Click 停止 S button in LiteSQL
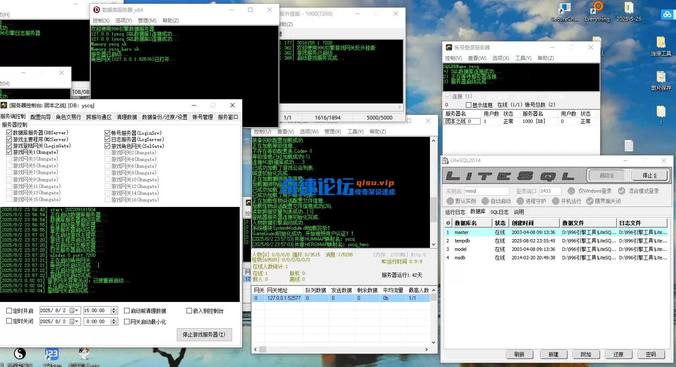 pyautogui.click(x=650, y=175)
